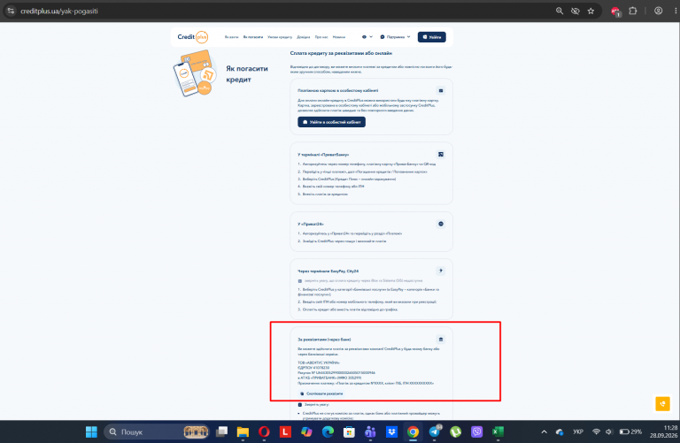This screenshot has height=443, width=680.
Task: Click the battery 29% indicator
Action: tap(630, 432)
